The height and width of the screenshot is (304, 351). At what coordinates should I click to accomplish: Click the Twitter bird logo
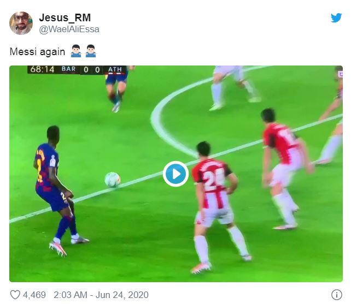tap(336, 17)
